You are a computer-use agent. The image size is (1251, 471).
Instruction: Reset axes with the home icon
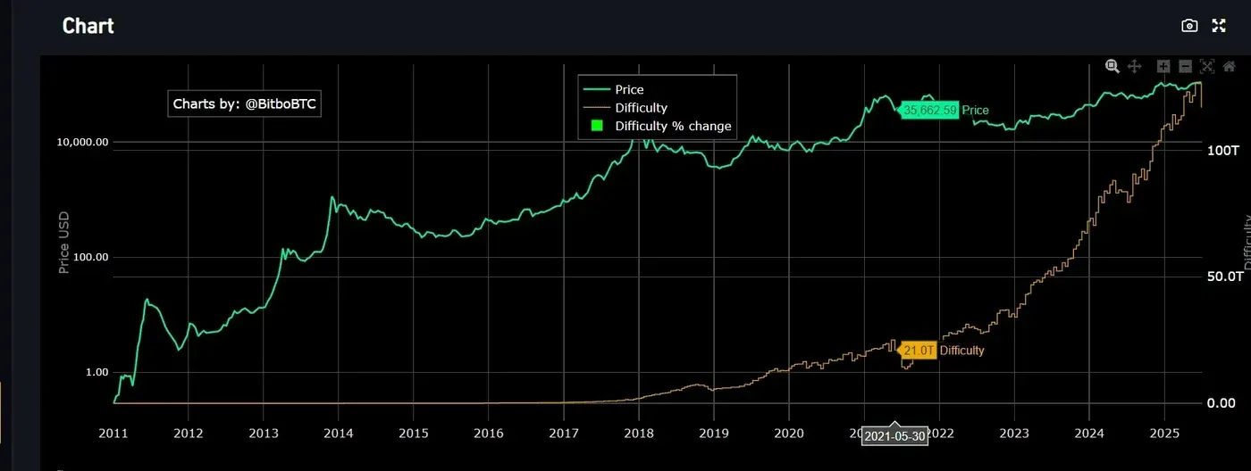(x=1229, y=66)
